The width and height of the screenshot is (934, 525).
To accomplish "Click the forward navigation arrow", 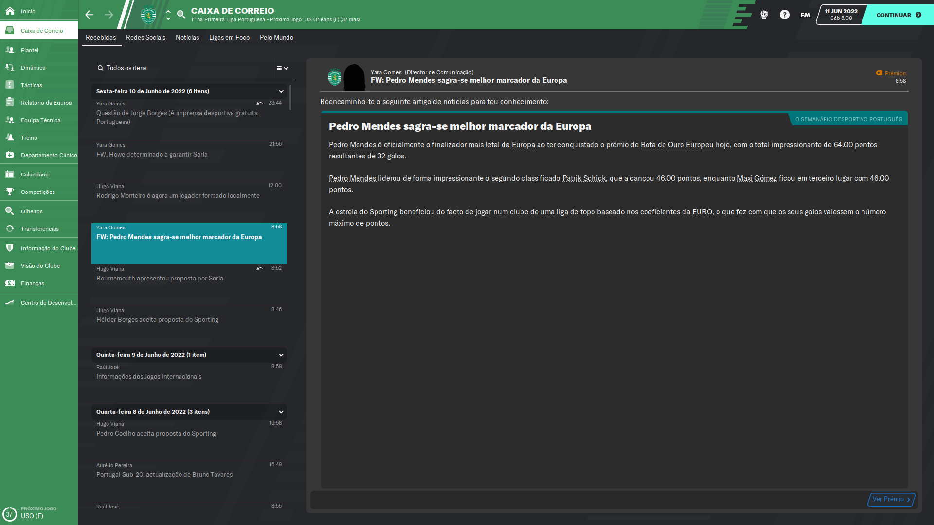I will click(109, 15).
